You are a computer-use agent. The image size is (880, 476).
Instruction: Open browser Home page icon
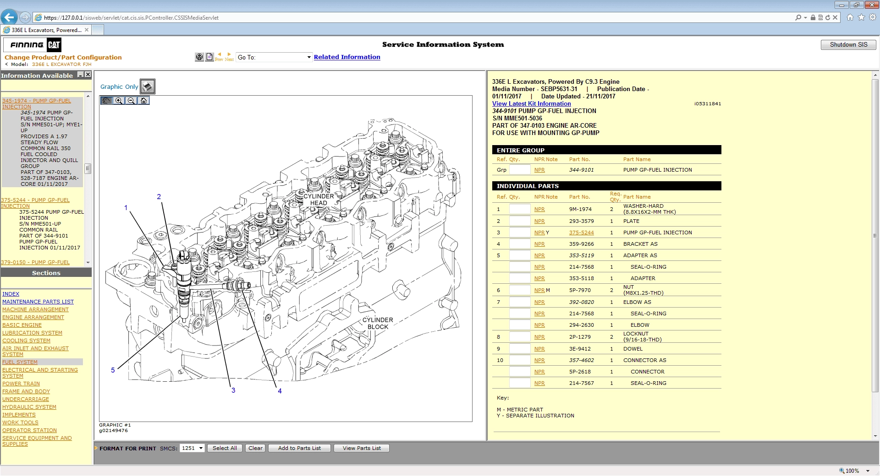coord(850,17)
